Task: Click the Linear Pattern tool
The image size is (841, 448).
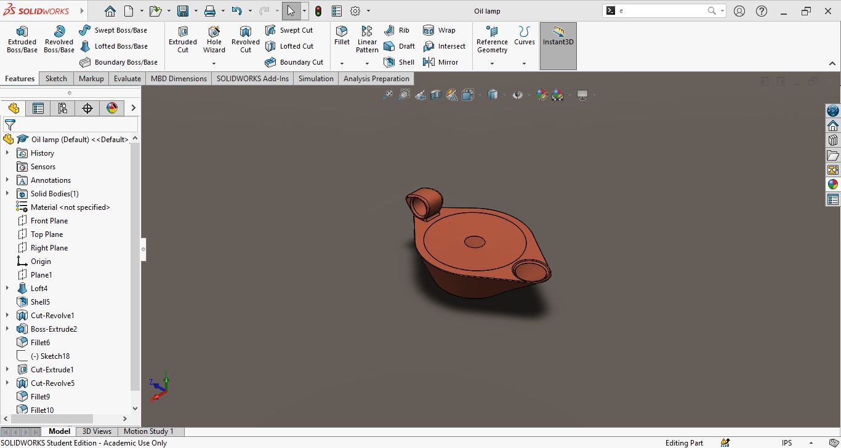Action: coord(367,39)
